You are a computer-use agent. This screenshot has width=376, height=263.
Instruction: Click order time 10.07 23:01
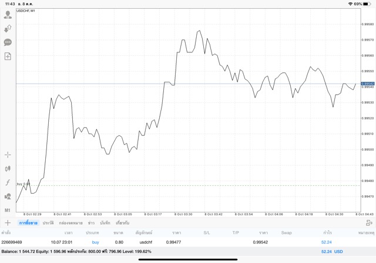(61, 242)
